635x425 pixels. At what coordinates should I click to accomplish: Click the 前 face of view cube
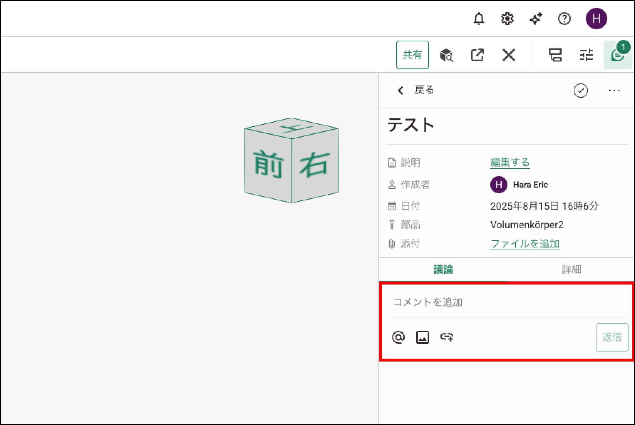(268, 164)
